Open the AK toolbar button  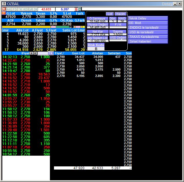point(9,9)
